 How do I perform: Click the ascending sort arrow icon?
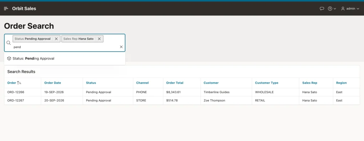[19, 83]
